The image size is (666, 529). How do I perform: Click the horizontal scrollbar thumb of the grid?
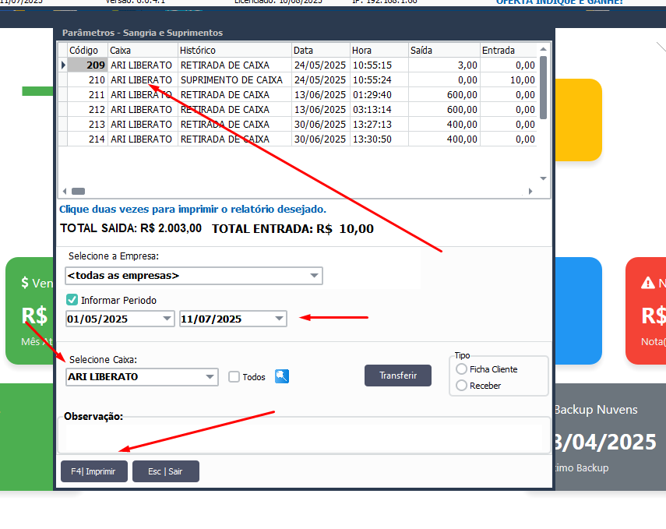78,191
